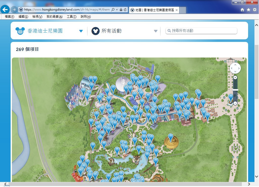This screenshot has height=187, width=259.
Task: Open the 工具(T) menu
Action: tap(72, 17)
